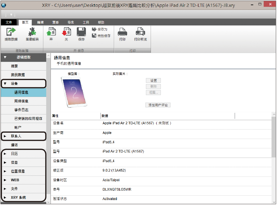This screenshot has width=277, height=205.
Task: Select 通话 calls item
Action: [23, 145]
